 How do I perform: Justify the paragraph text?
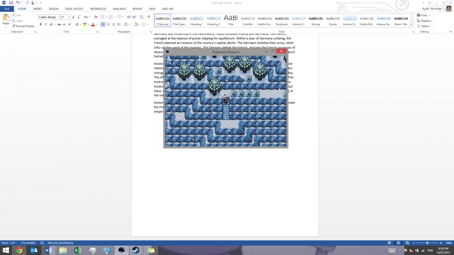(x=119, y=24)
